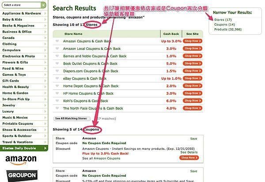Image resolution: width=265 pixels, height=182 pixels.
Task: Favorite HP Home Coupons using heart
Action: click(57, 93)
